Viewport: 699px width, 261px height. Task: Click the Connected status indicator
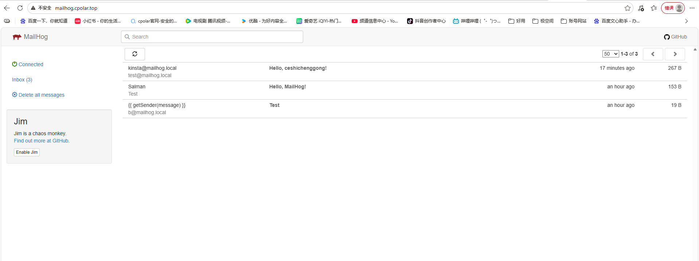pos(31,64)
